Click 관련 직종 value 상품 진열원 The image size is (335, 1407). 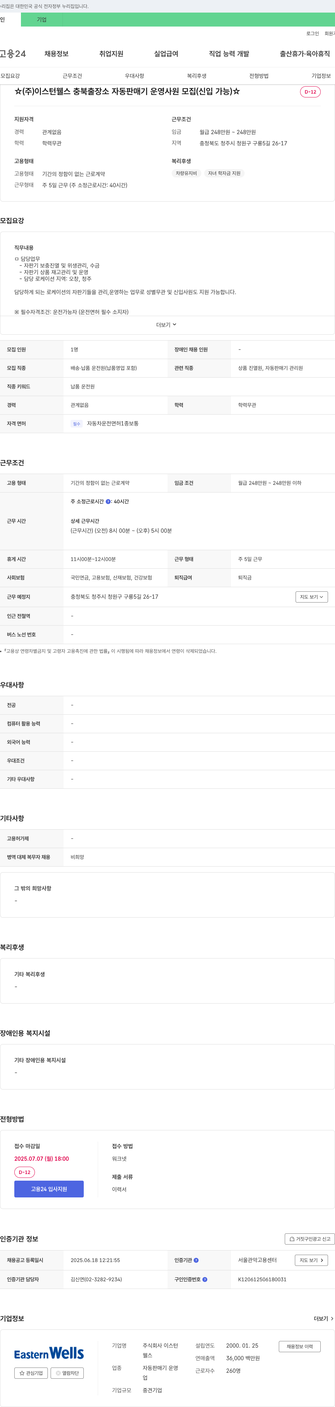pos(270,368)
